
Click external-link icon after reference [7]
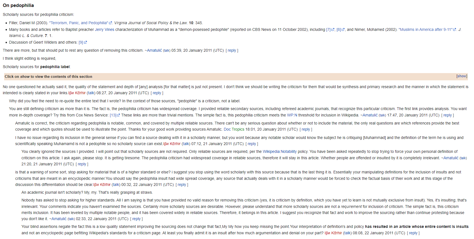[333, 30]
